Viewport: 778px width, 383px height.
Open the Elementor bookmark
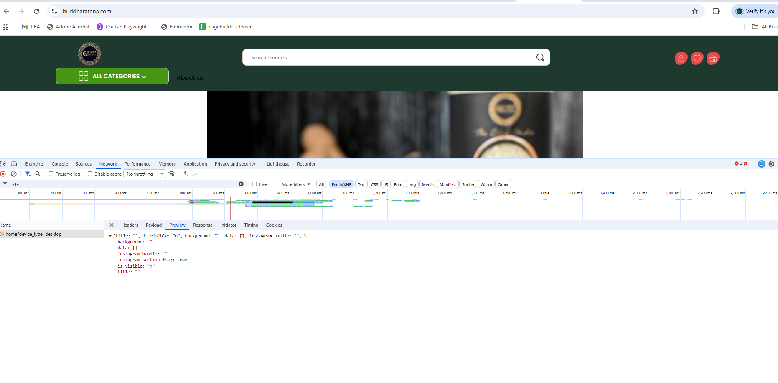(177, 27)
